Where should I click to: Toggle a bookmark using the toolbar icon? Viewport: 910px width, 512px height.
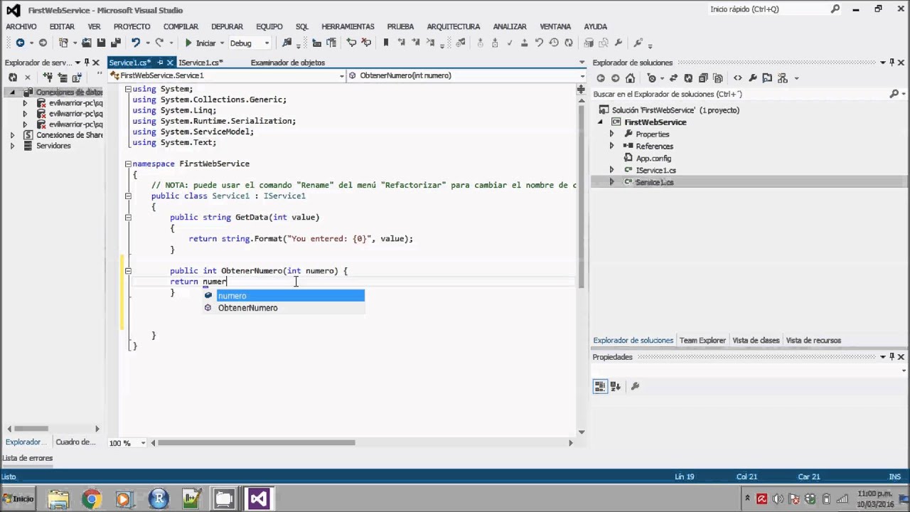(386, 43)
